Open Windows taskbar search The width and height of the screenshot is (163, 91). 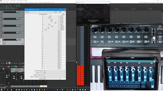pos(5,90)
